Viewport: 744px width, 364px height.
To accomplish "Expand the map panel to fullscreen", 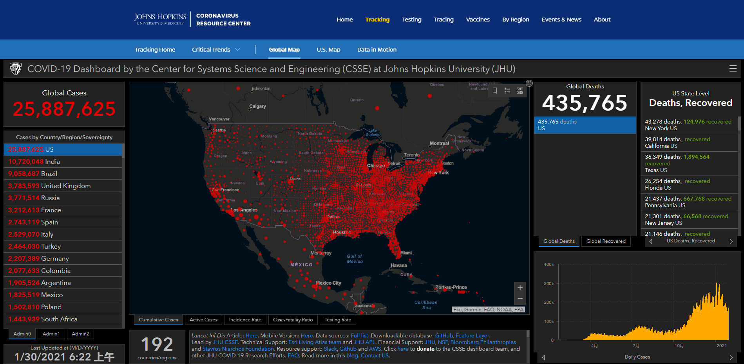I will pos(529,83).
